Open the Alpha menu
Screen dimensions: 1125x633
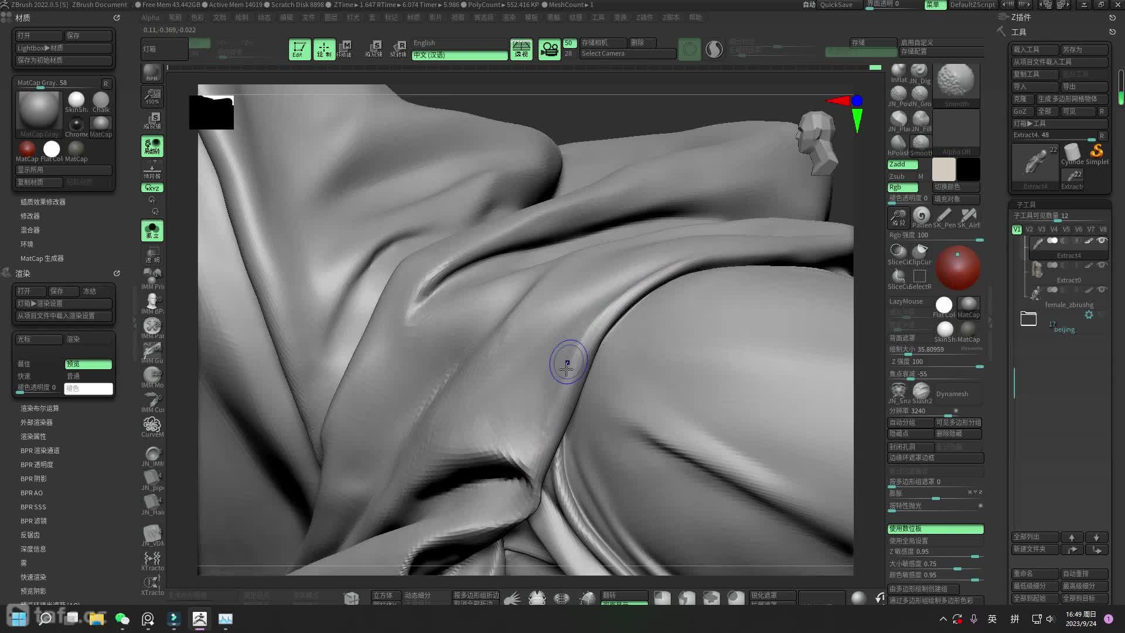[151, 18]
